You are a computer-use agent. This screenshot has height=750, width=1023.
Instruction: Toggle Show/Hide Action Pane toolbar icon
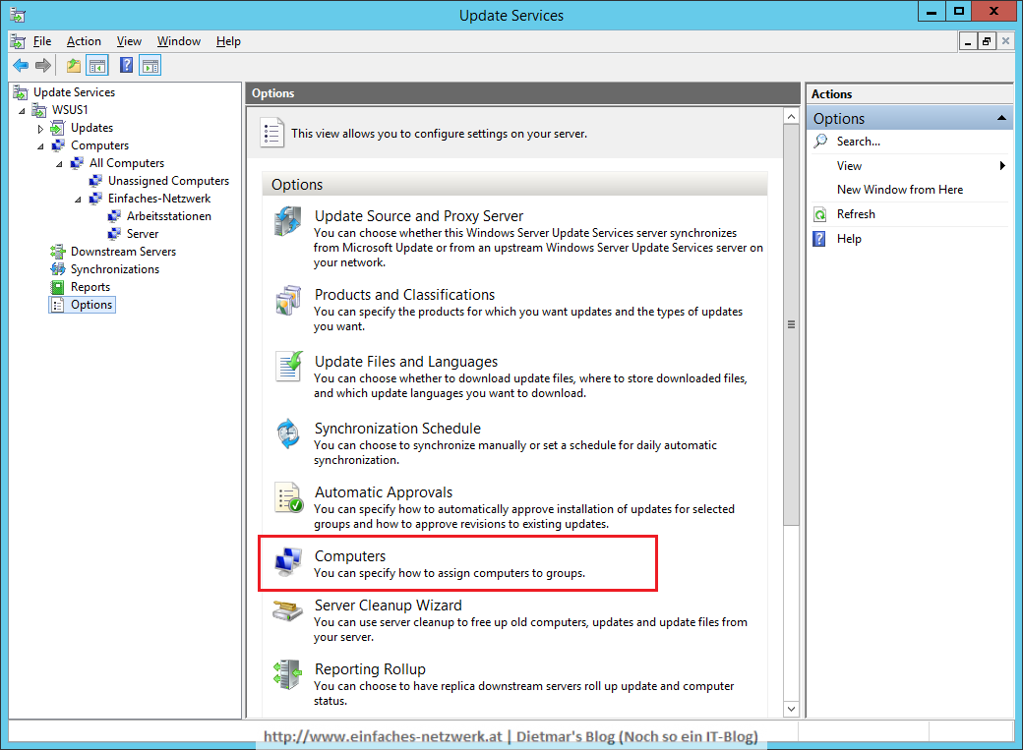pos(150,65)
